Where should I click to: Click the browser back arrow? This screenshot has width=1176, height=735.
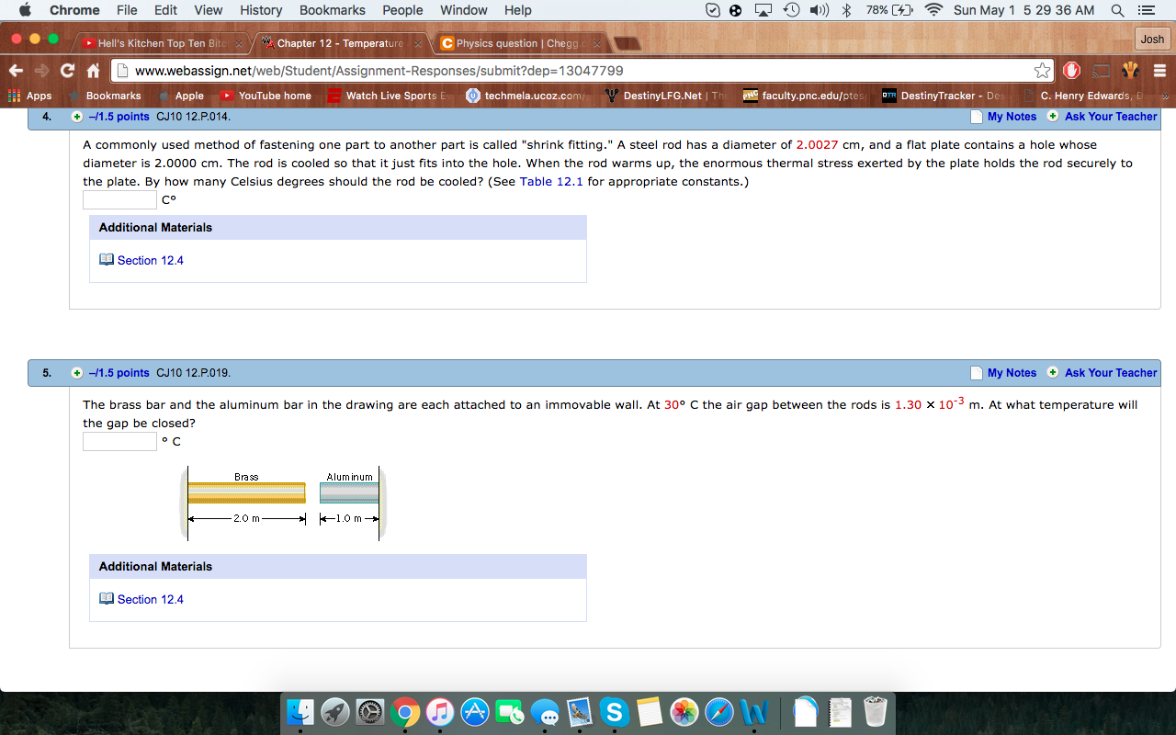17,71
